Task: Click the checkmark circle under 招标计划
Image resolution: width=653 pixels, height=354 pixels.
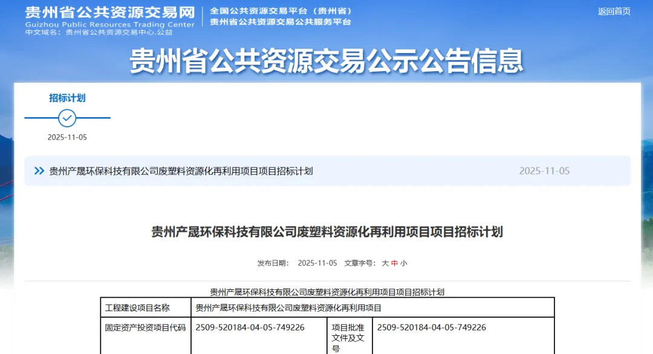Action: pyautogui.click(x=67, y=118)
